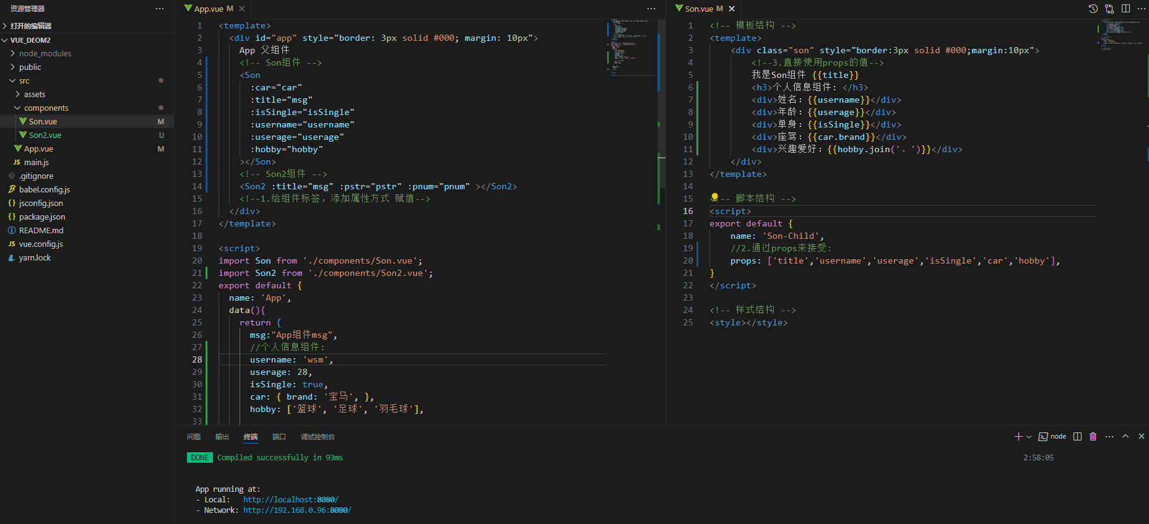Open Son2.vue in the explorer tree
1149x524 pixels.
pos(87,135)
